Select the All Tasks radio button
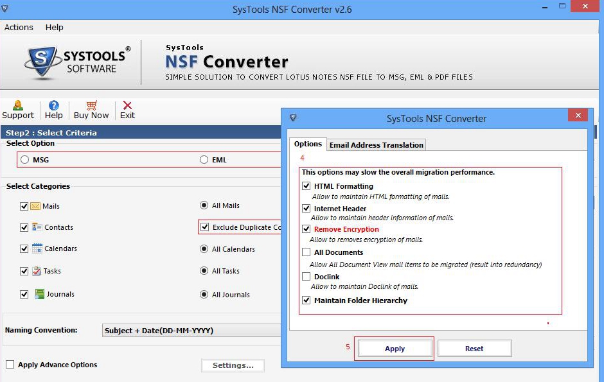The height and width of the screenshot is (382, 604). point(204,271)
